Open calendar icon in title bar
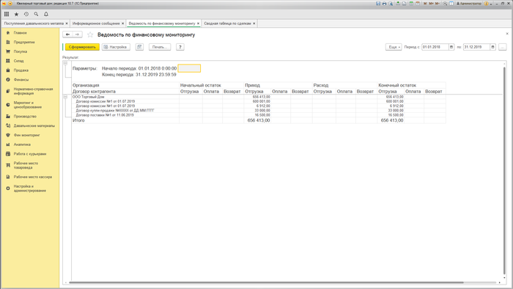The height and width of the screenshot is (289, 513). tap(418, 4)
